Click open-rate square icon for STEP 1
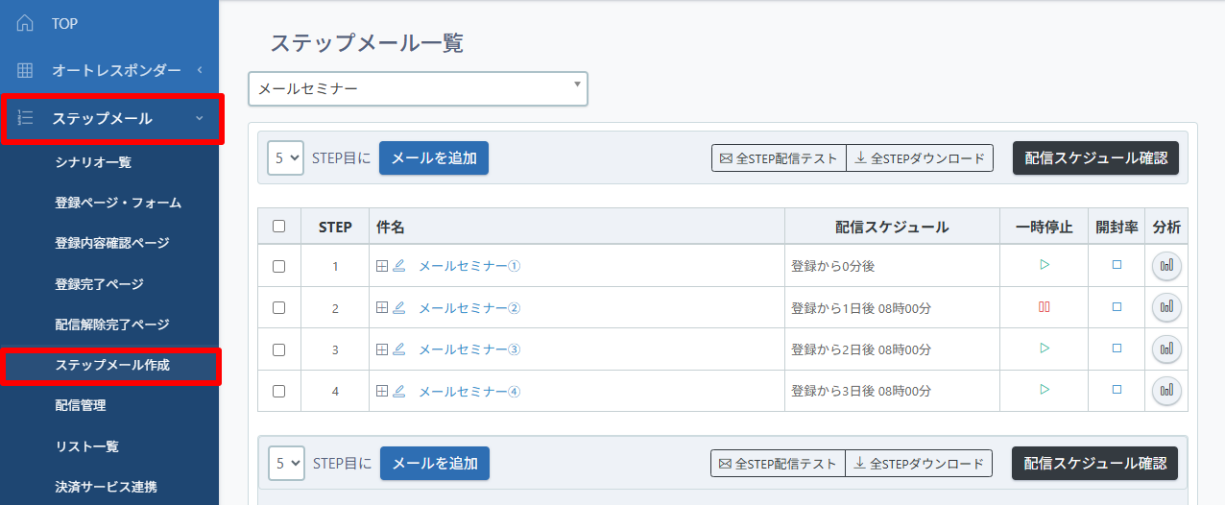 coord(1117,266)
